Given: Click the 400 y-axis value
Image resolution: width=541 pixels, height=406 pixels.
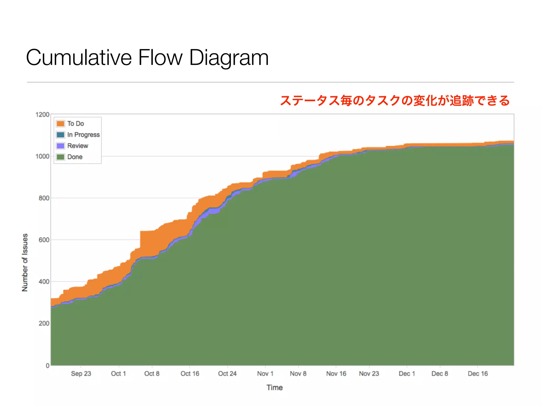Looking at the screenshot, I should coord(44,282).
